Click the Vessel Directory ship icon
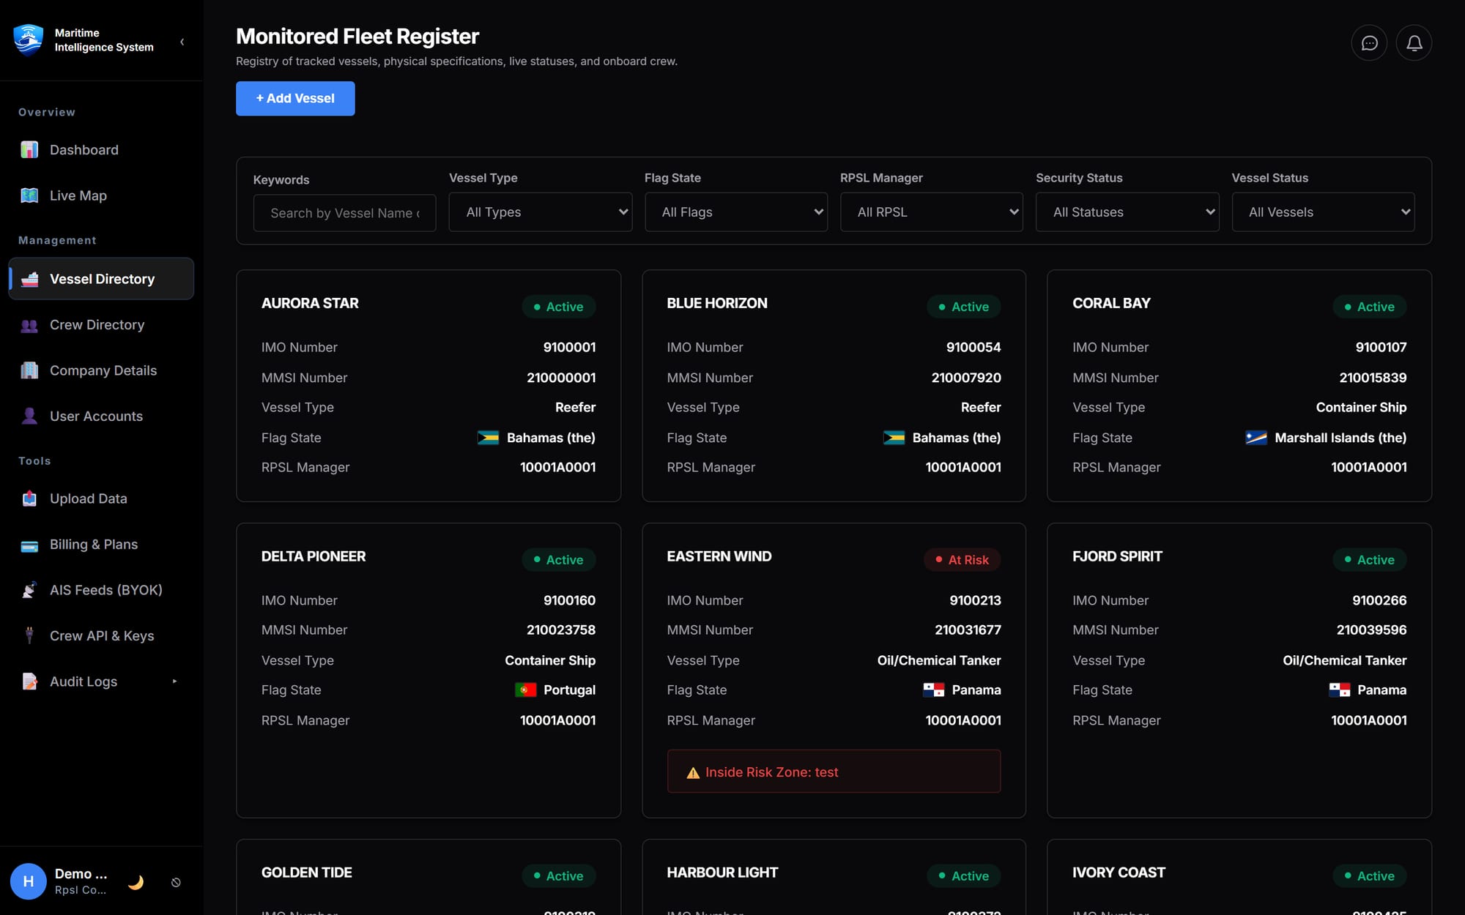 click(29, 279)
